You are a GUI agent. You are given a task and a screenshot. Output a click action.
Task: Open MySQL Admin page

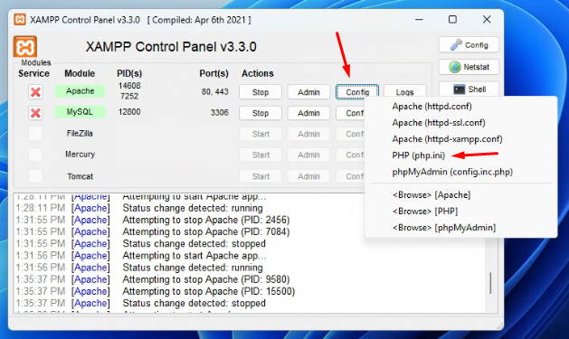click(x=308, y=113)
